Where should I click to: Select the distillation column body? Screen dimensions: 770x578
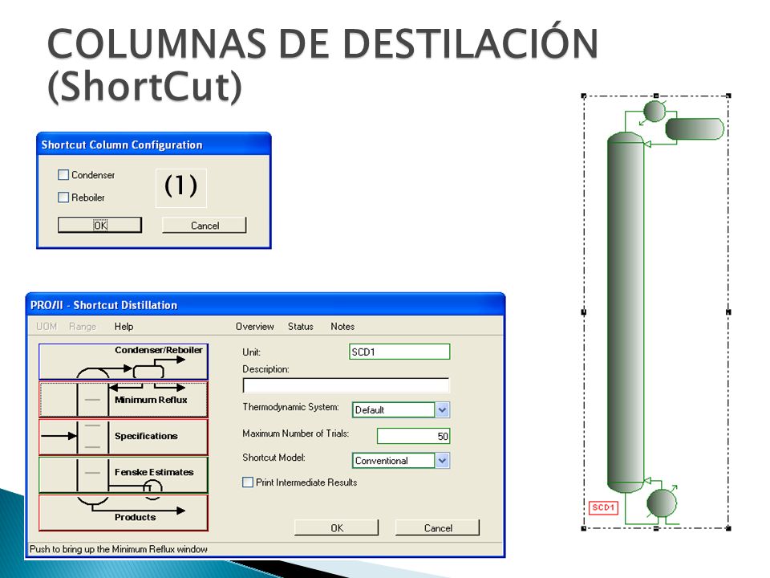[x=626, y=312]
